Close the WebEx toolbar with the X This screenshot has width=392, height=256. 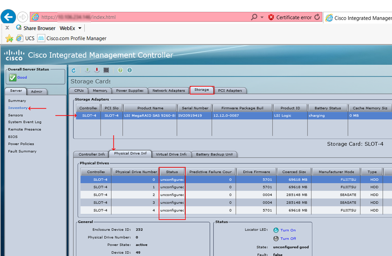[7, 28]
